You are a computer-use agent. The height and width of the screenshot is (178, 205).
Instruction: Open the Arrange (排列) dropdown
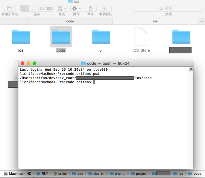pyautogui.click(x=62, y=8)
